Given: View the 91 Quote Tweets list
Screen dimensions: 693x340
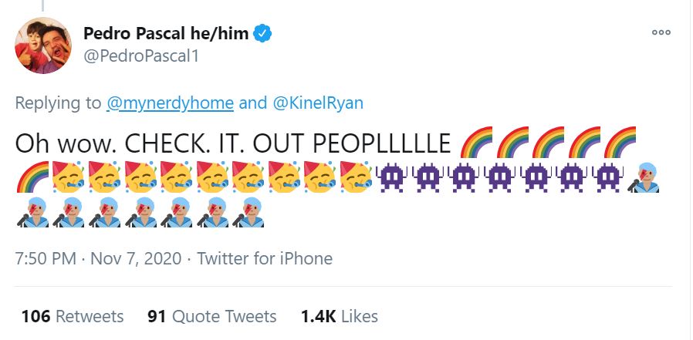Looking at the screenshot, I should pos(211,316).
